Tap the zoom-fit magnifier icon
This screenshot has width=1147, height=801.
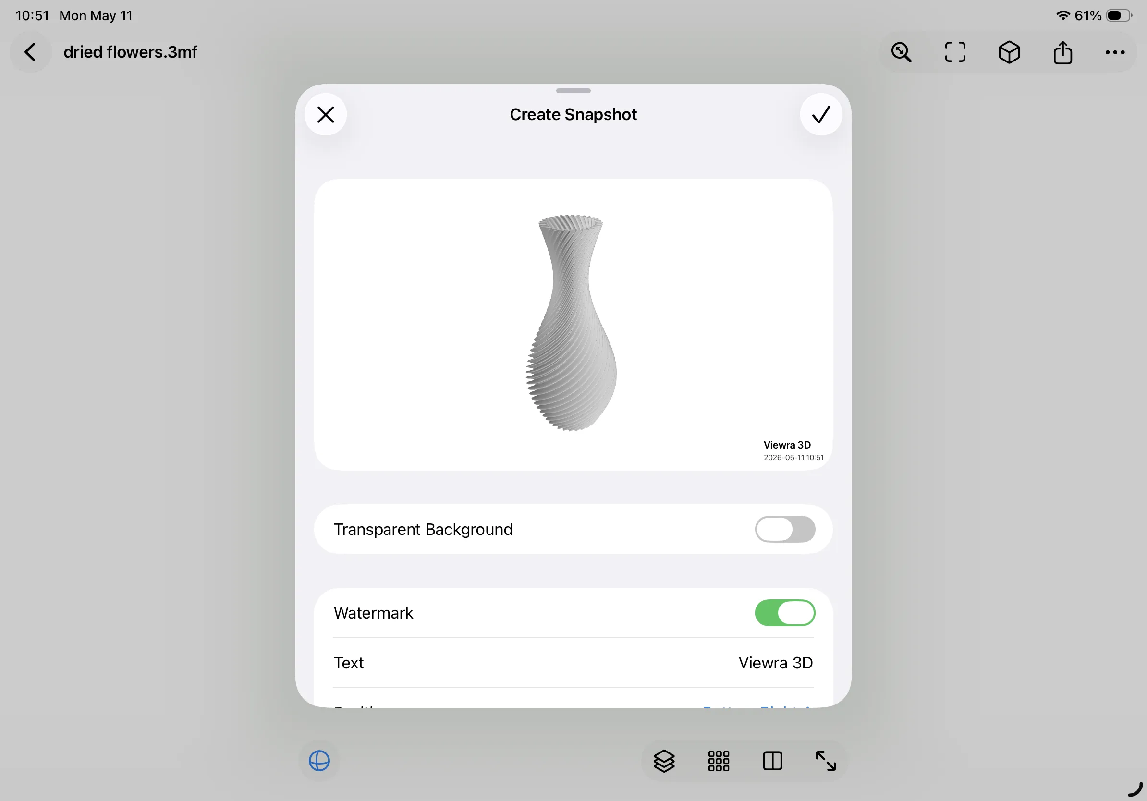[901, 52]
